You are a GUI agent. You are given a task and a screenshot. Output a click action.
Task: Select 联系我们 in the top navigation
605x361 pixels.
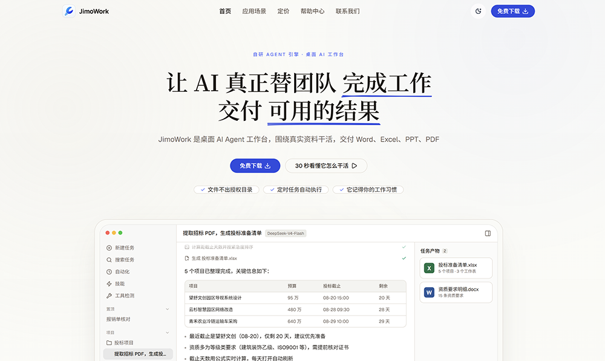(x=348, y=11)
